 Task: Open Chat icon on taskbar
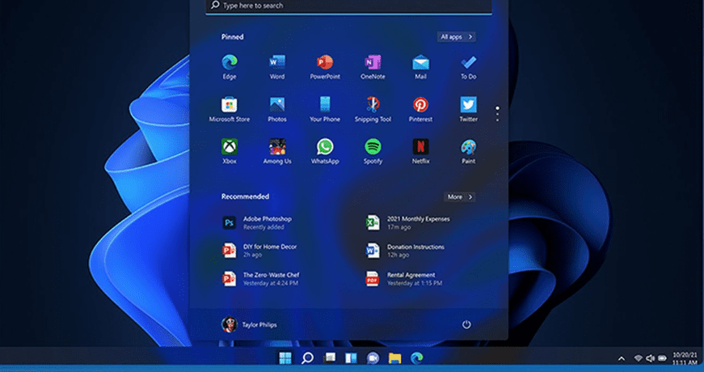(x=373, y=358)
